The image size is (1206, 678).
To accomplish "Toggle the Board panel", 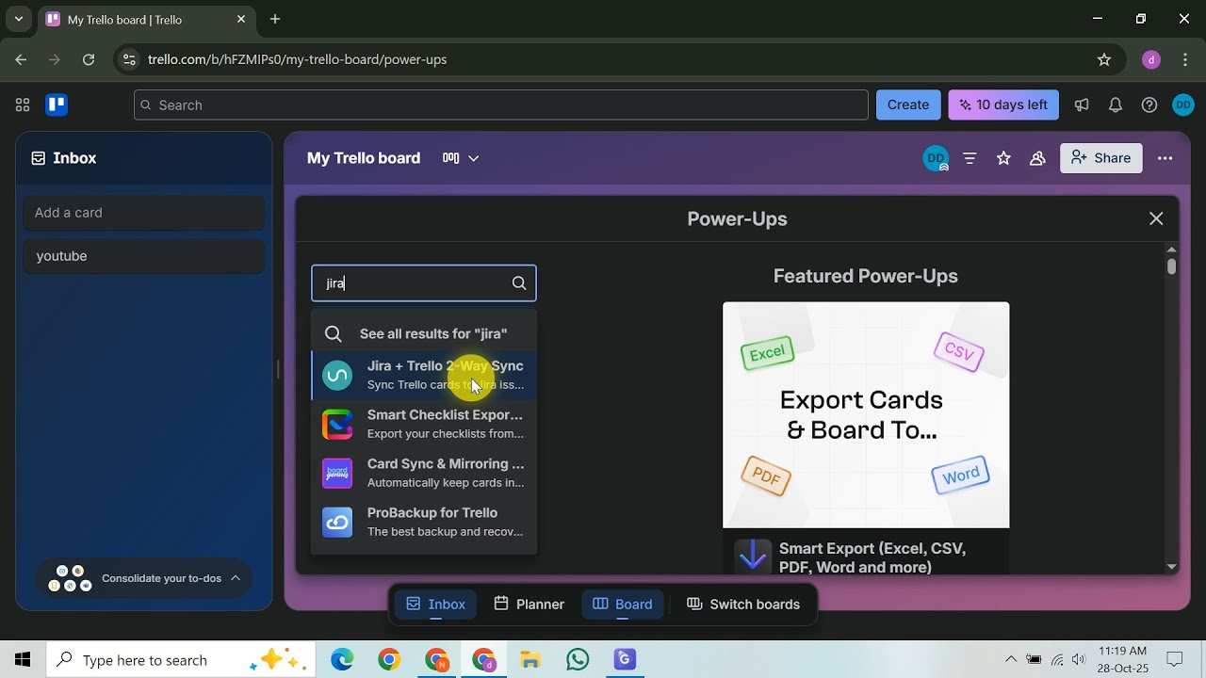I will [x=623, y=605].
